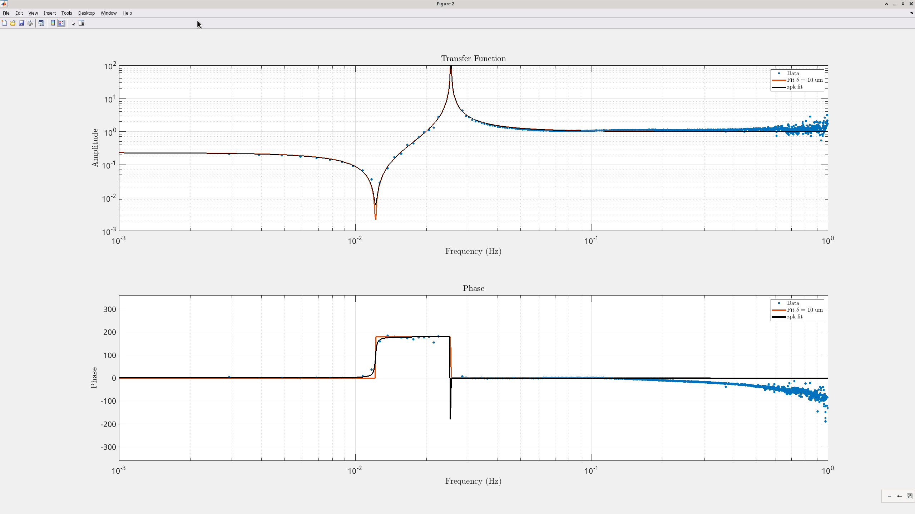
Task: Click the '-100' tick label on Phase axis
Action: tap(108, 401)
